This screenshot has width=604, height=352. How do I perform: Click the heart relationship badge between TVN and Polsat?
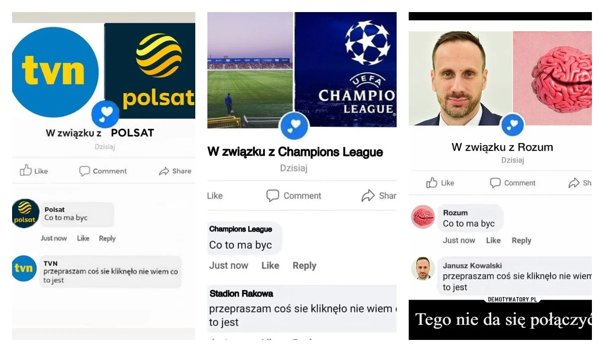106,114
